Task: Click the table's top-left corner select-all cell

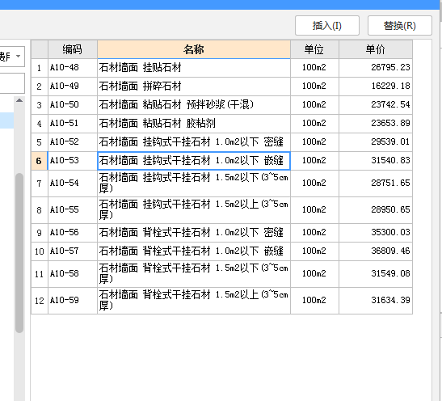Action: coord(39,49)
